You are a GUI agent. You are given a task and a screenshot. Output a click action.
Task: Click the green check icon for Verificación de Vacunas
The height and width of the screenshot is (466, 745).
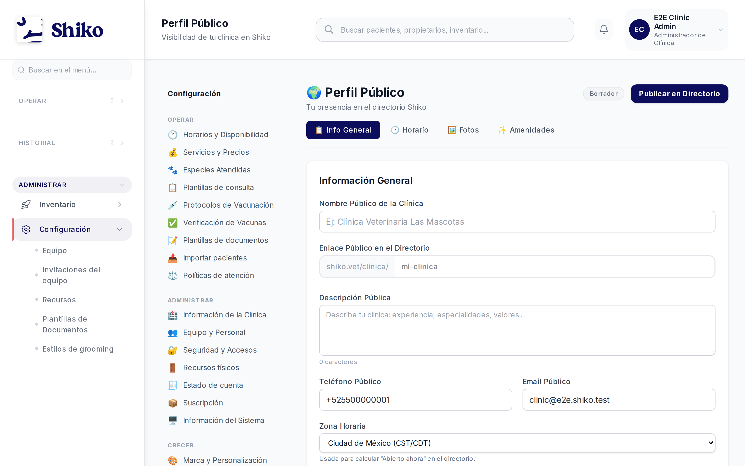173,223
